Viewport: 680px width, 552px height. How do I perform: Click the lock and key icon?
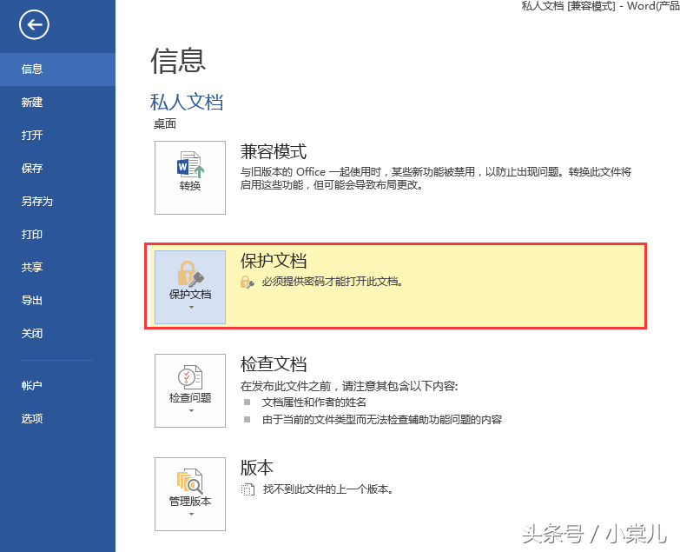click(190, 274)
